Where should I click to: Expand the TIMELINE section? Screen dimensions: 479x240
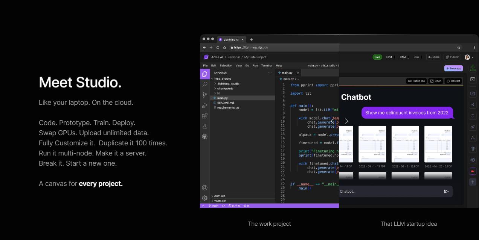click(x=219, y=201)
